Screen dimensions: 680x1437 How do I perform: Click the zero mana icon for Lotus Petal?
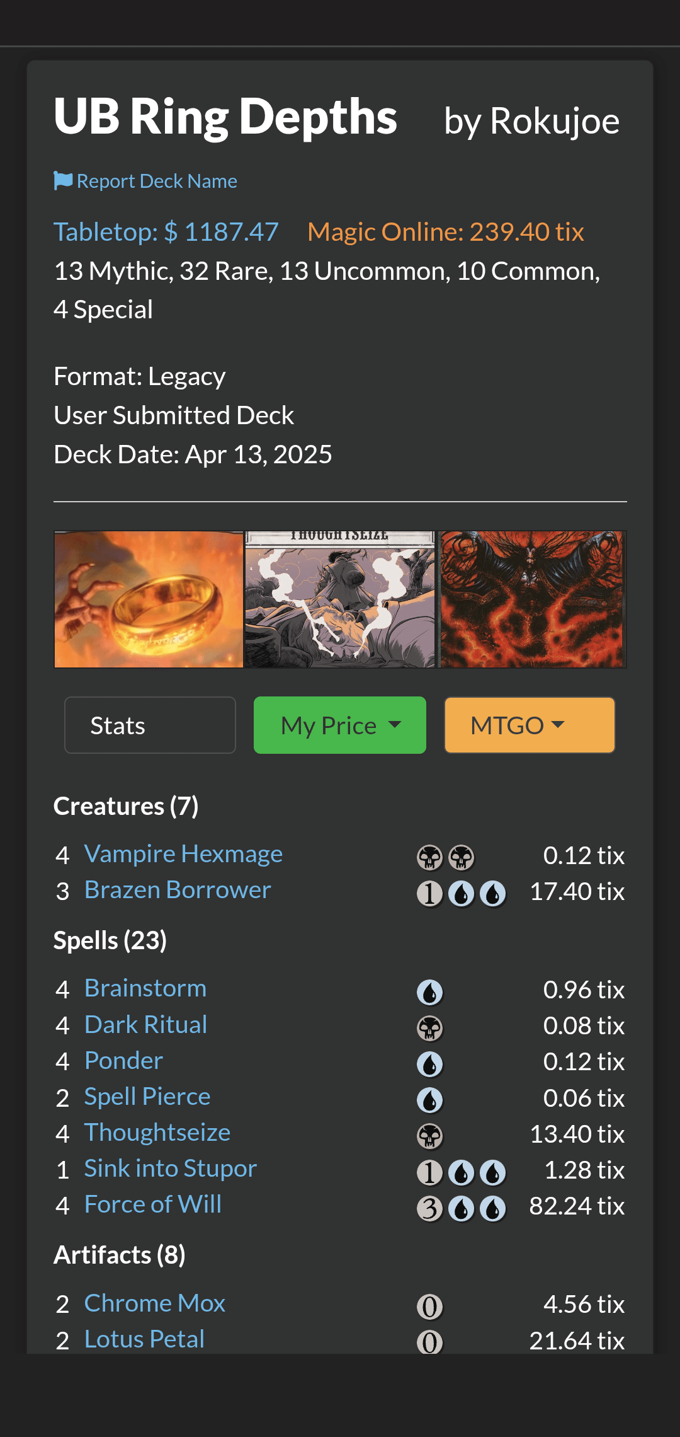pyautogui.click(x=430, y=1342)
